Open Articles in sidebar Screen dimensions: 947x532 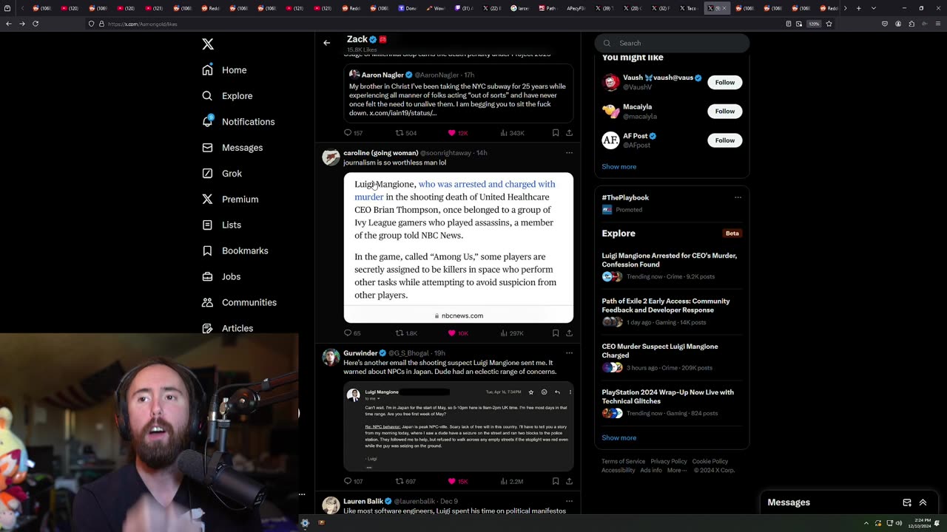(x=227, y=328)
